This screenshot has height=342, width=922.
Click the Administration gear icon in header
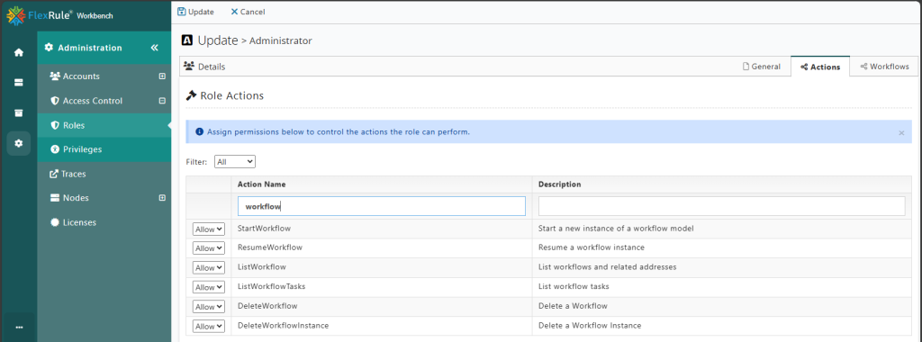pos(49,48)
